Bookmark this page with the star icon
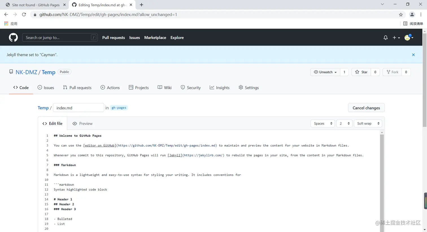The image size is (427, 232). (x=401, y=14)
